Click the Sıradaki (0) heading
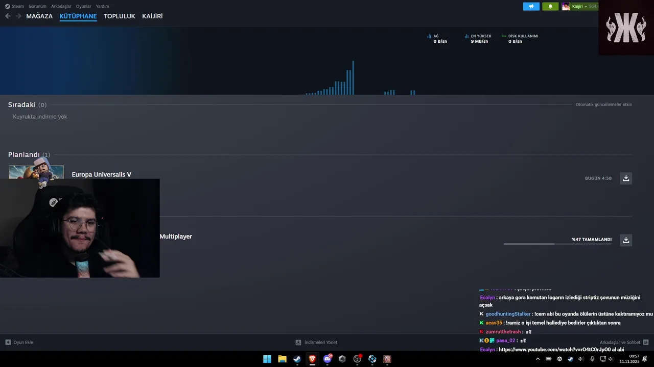The height and width of the screenshot is (367, 654). [27, 104]
